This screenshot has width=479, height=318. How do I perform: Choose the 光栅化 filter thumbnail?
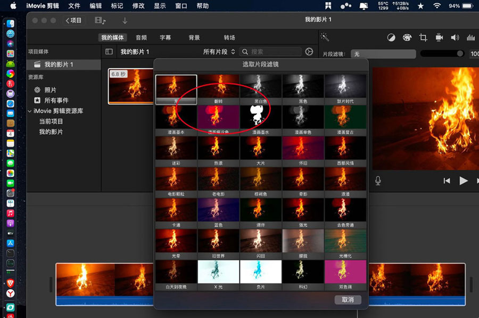click(345, 244)
